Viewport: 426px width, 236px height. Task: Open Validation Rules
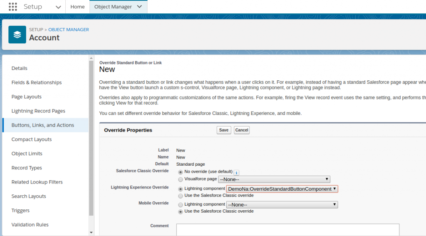click(x=30, y=225)
